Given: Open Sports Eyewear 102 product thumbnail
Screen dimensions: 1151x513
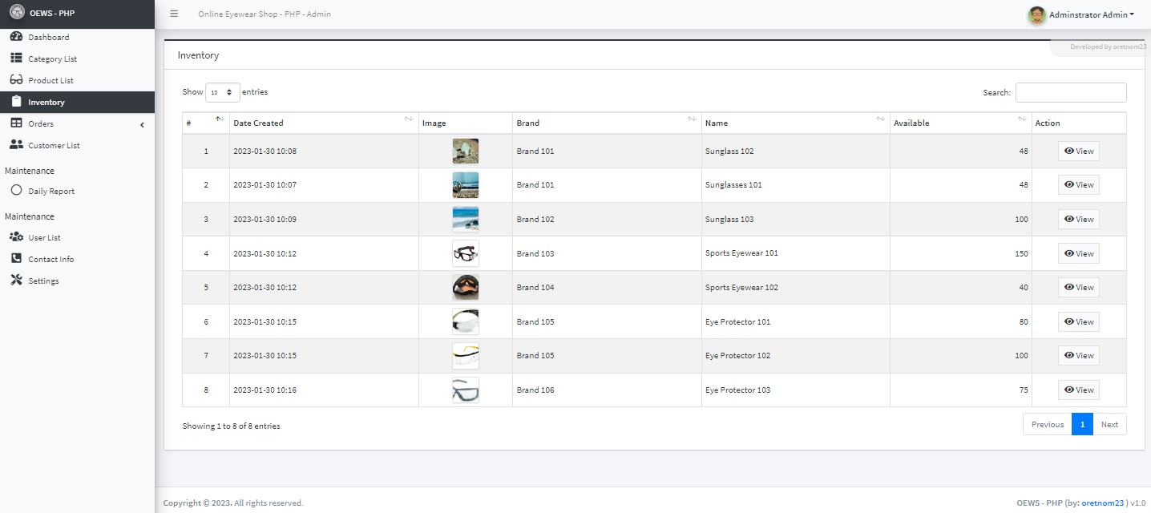Looking at the screenshot, I should point(466,287).
